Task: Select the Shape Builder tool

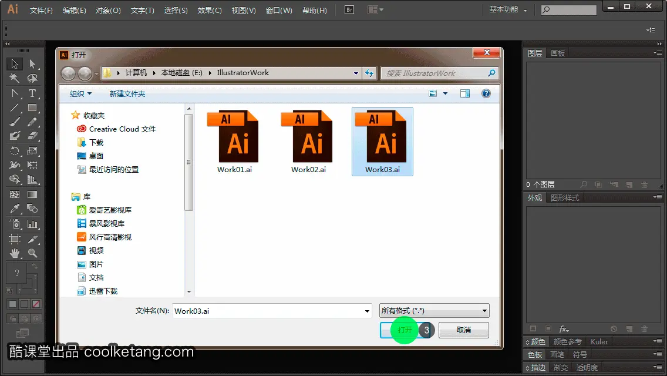Action: 15,179
